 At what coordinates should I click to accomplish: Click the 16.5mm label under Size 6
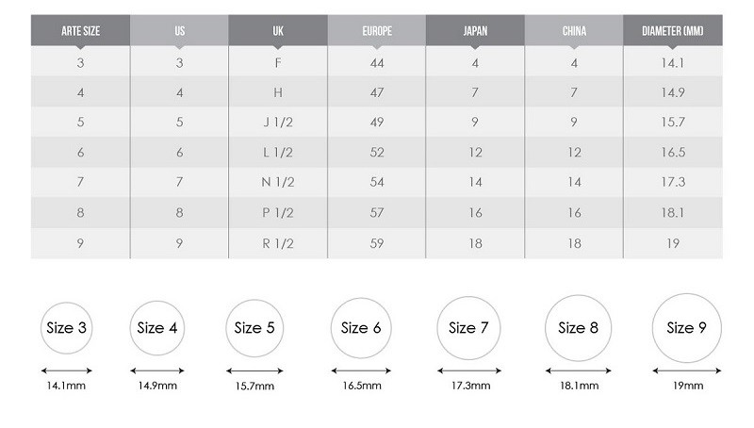[362, 386]
